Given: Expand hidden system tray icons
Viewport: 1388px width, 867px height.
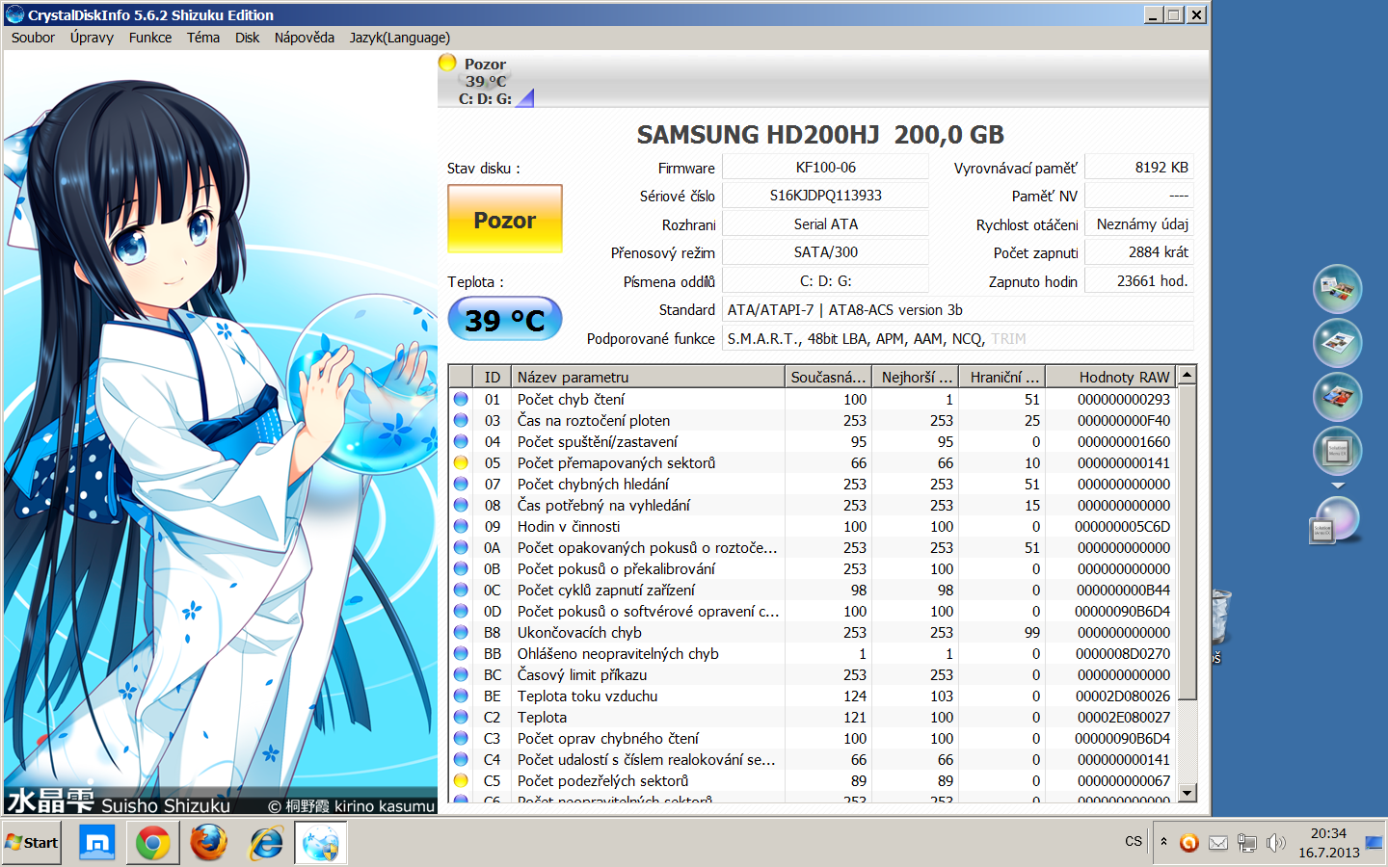Looking at the screenshot, I should click(x=1163, y=842).
